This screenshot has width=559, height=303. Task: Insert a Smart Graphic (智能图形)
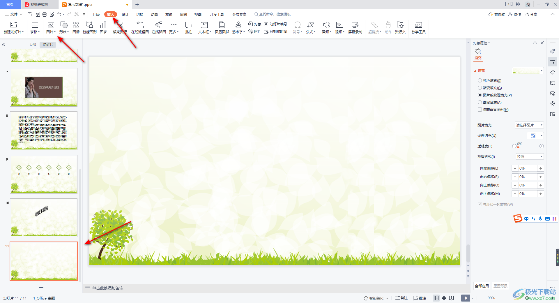(x=90, y=28)
